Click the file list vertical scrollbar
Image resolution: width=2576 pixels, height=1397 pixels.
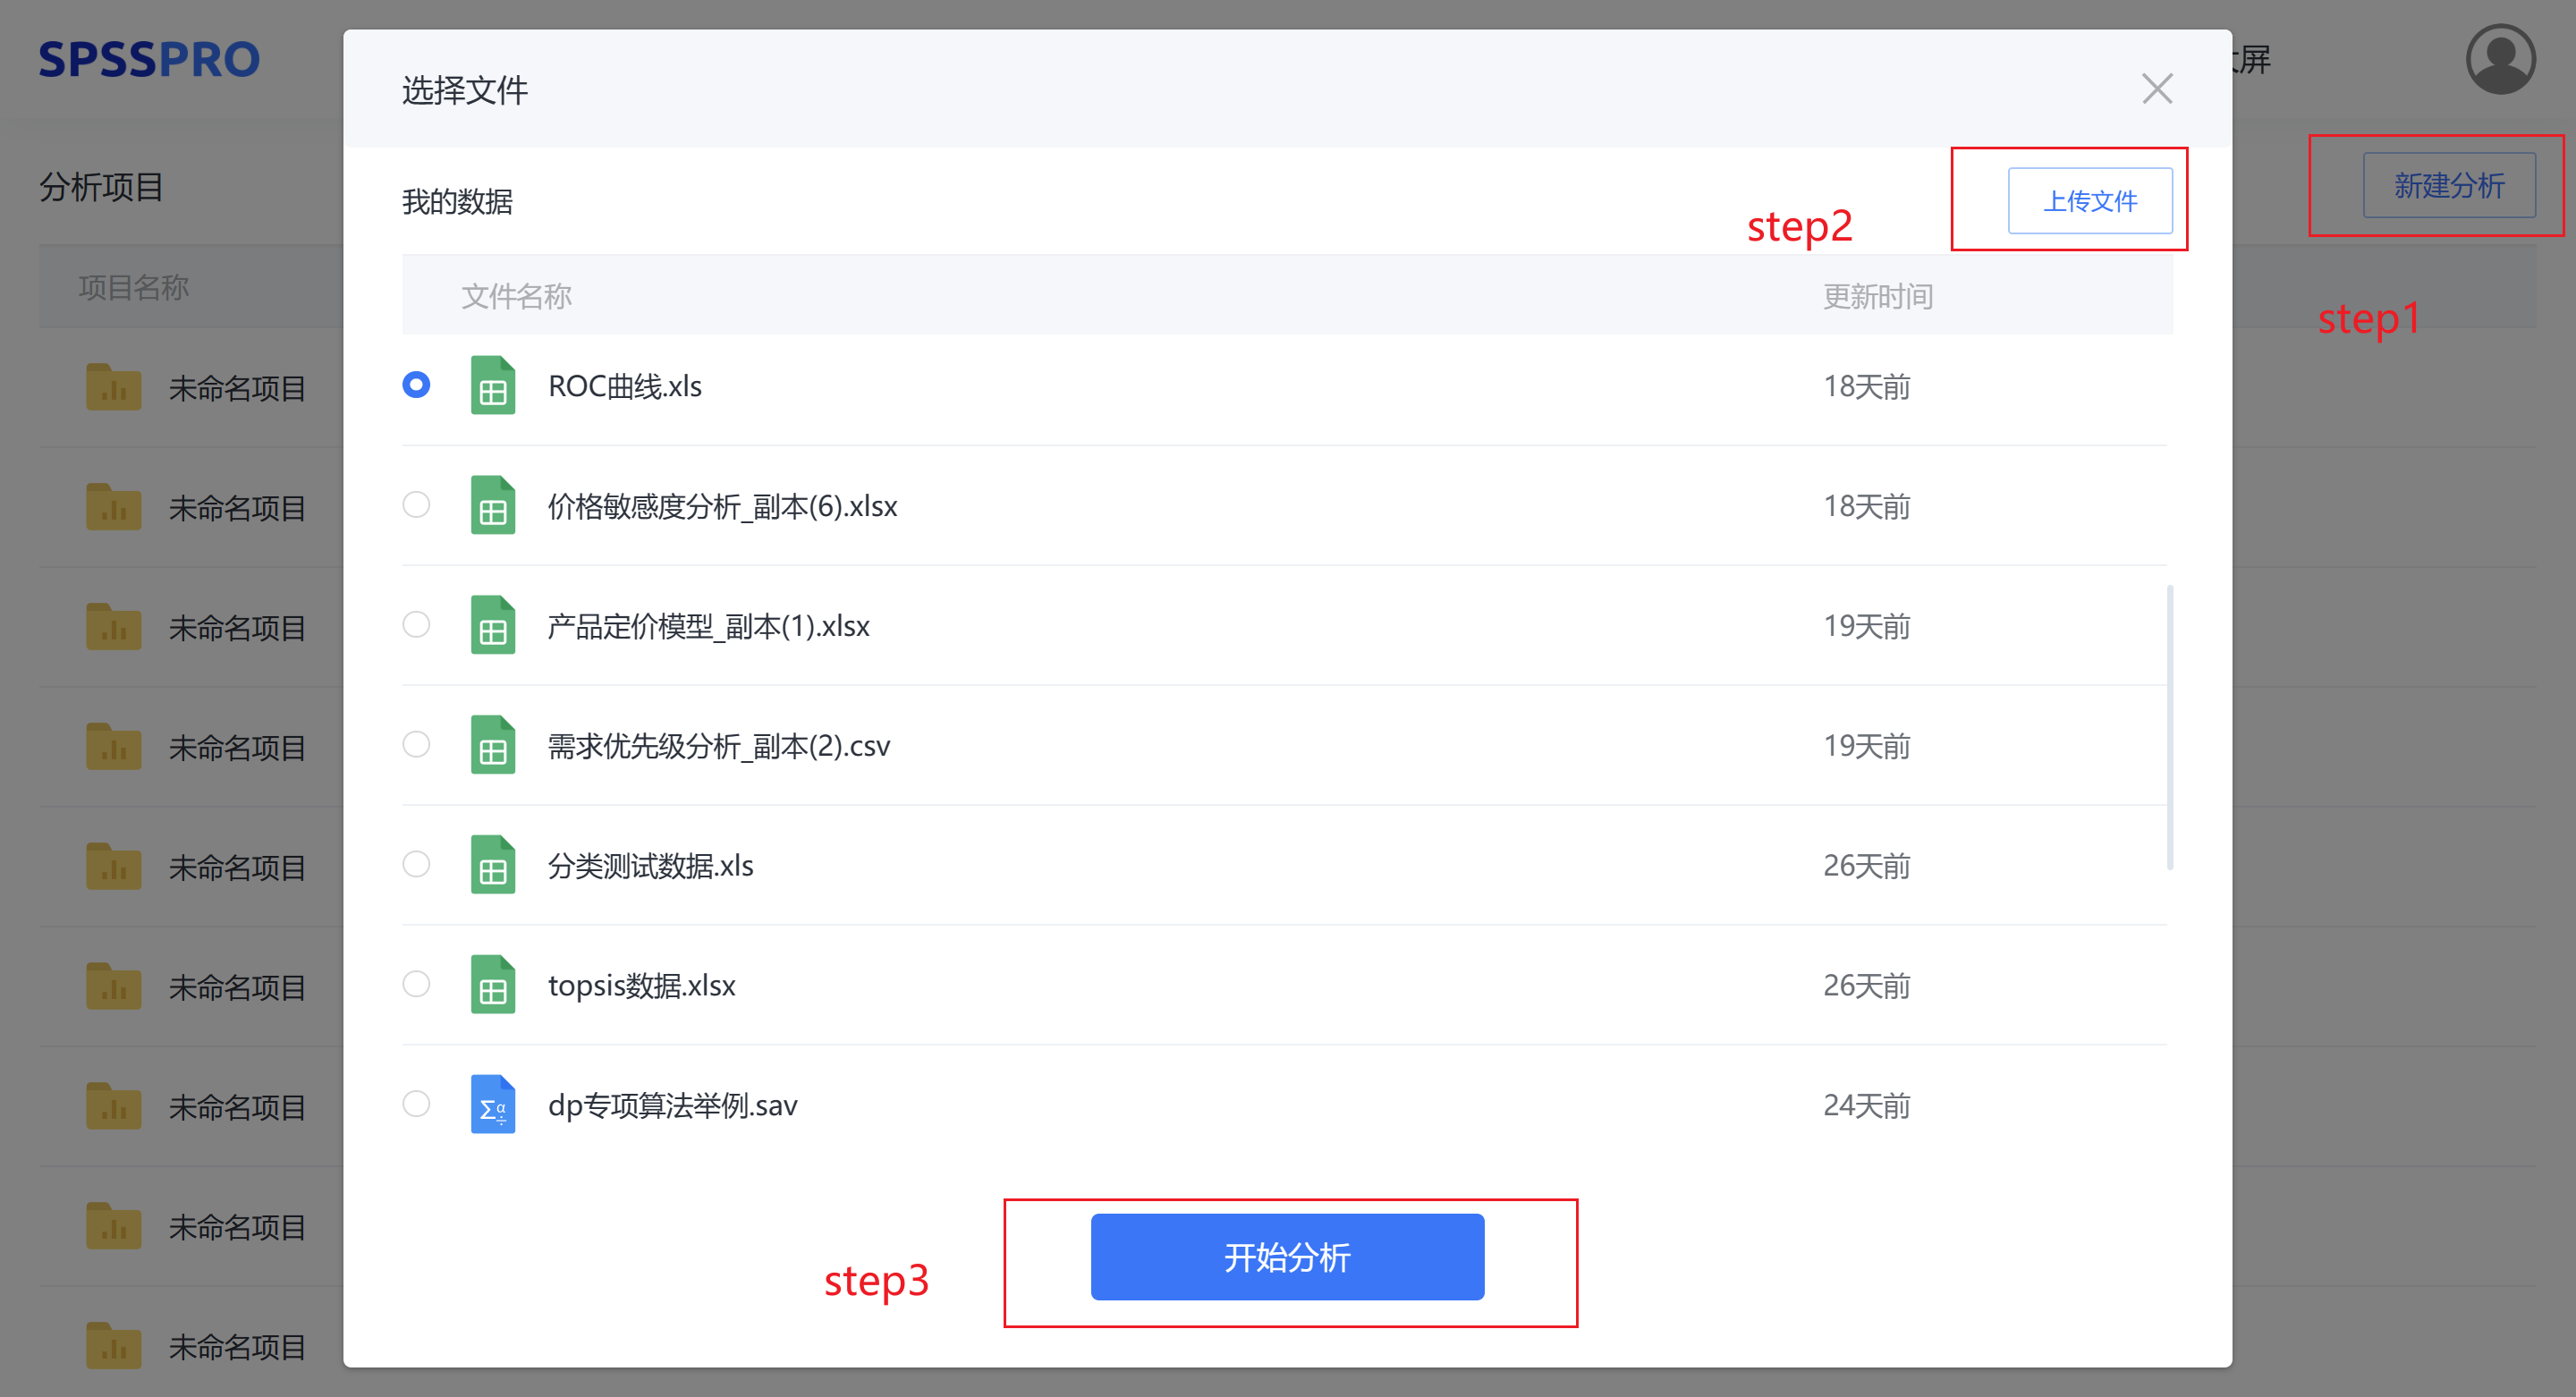[x=2170, y=728]
